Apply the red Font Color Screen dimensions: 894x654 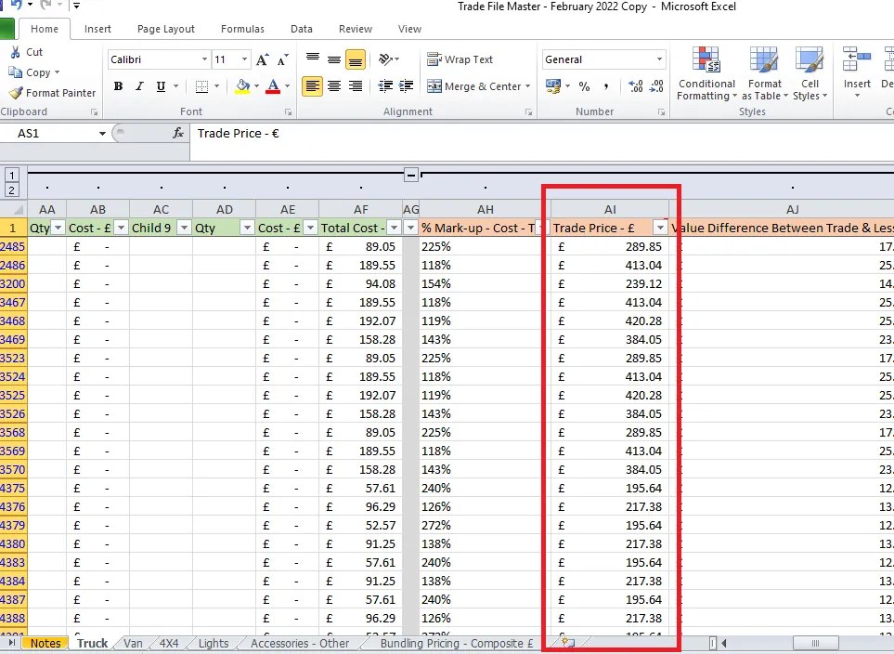(x=273, y=86)
